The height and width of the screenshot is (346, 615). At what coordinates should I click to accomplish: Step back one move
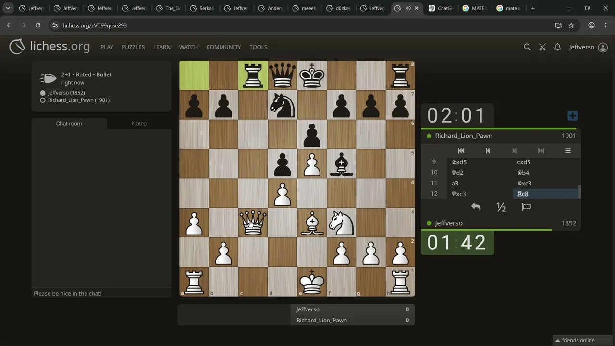[x=488, y=151]
